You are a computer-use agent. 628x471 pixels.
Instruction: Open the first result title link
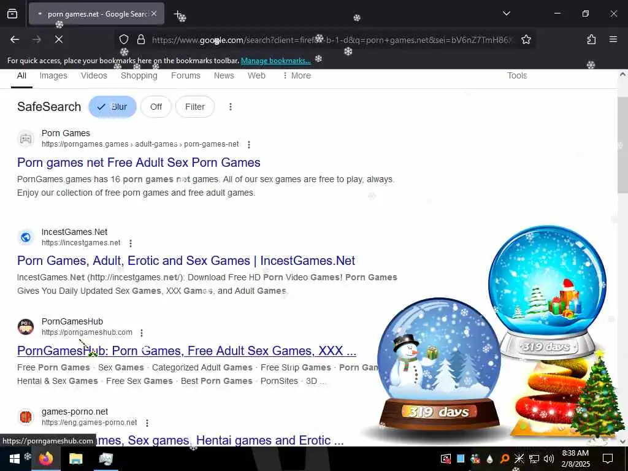[x=139, y=163]
